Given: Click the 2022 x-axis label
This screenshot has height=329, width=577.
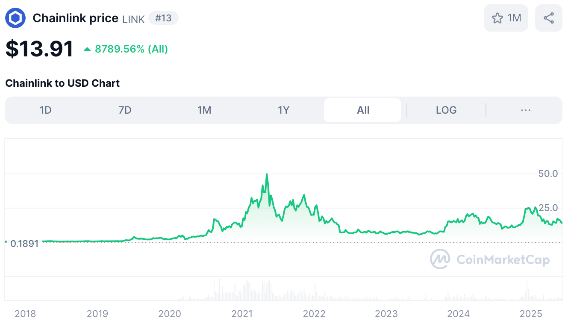Looking at the screenshot, I should pyautogui.click(x=314, y=314).
